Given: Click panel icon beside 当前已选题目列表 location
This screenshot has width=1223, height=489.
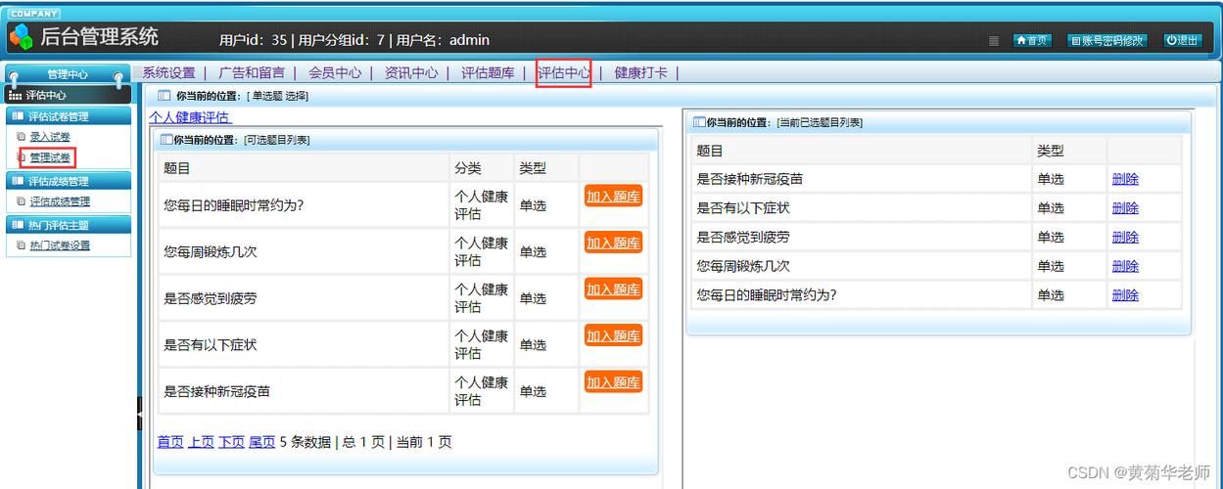Looking at the screenshot, I should (699, 122).
